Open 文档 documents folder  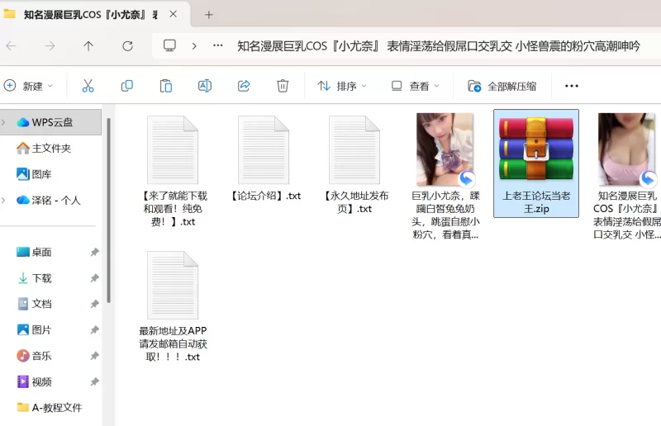tap(34, 304)
